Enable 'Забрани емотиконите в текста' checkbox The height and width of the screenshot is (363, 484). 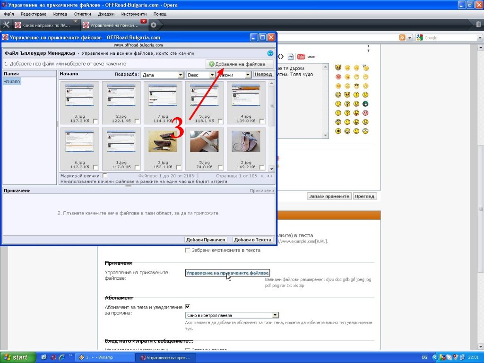(x=188, y=250)
